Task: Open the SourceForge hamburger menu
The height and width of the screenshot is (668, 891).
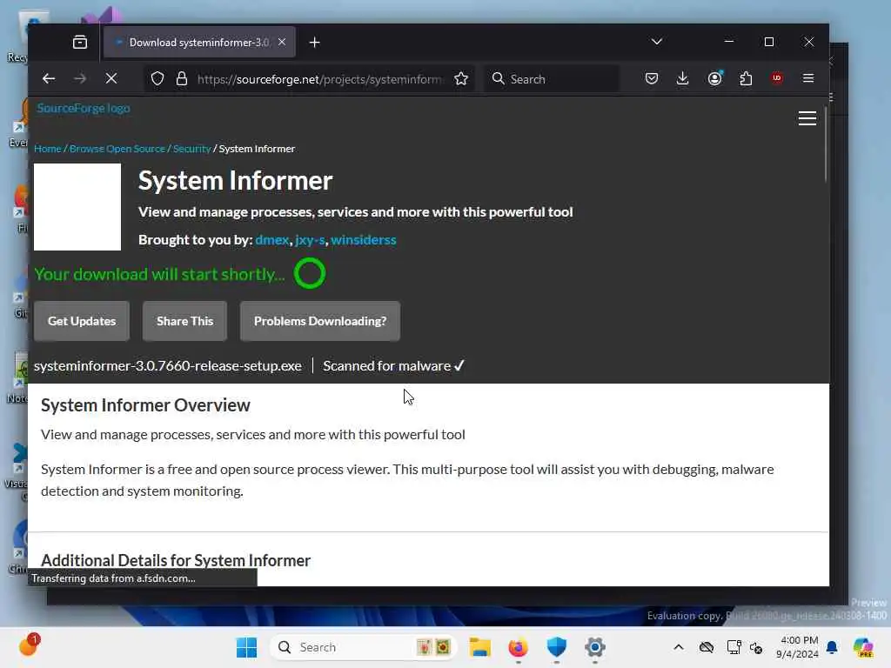Action: [807, 118]
